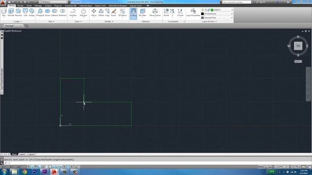Click the Model layout tab
The height and width of the screenshot is (175, 312).
pyautogui.click(x=14, y=154)
